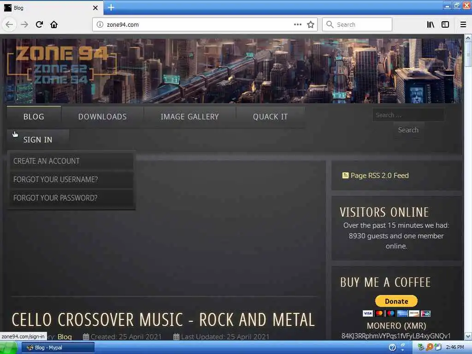472x354 pixels.
Task: Click the site Search button
Action: pyautogui.click(x=408, y=130)
